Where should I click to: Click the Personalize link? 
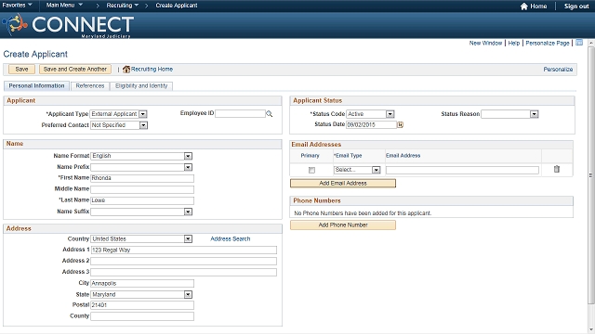[x=558, y=70]
